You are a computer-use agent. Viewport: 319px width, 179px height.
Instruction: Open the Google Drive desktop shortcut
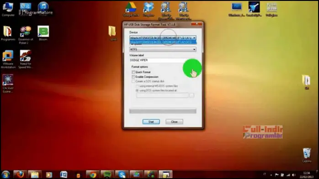(131, 9)
